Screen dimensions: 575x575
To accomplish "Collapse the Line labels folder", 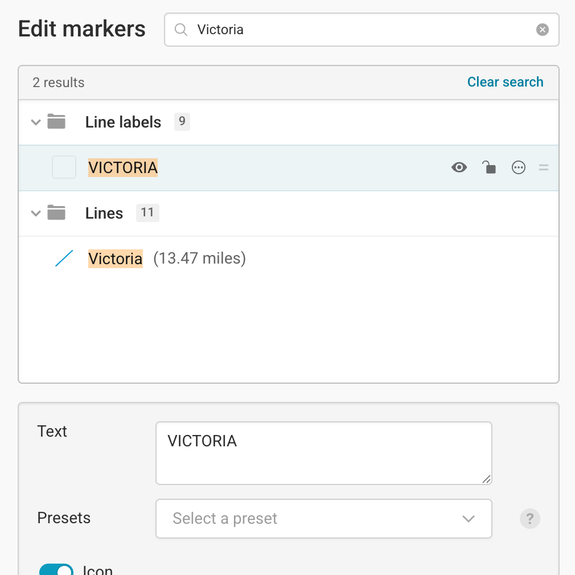I will (x=35, y=122).
